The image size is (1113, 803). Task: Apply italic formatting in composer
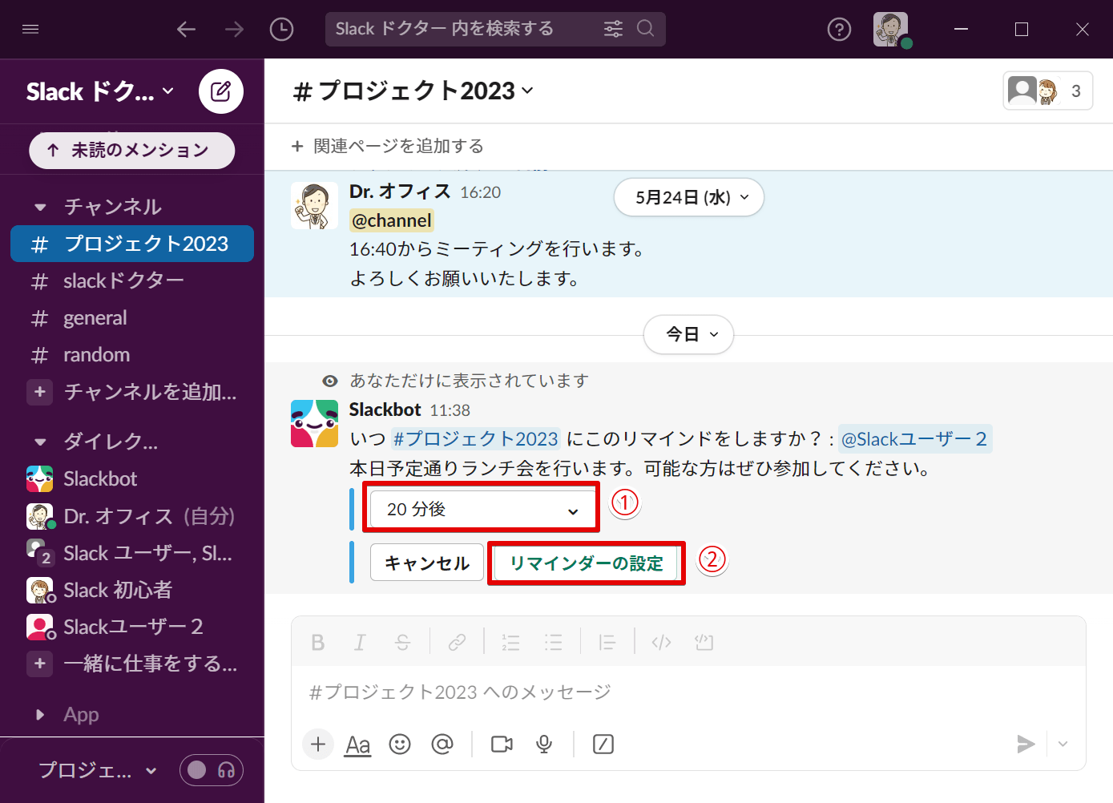point(360,643)
